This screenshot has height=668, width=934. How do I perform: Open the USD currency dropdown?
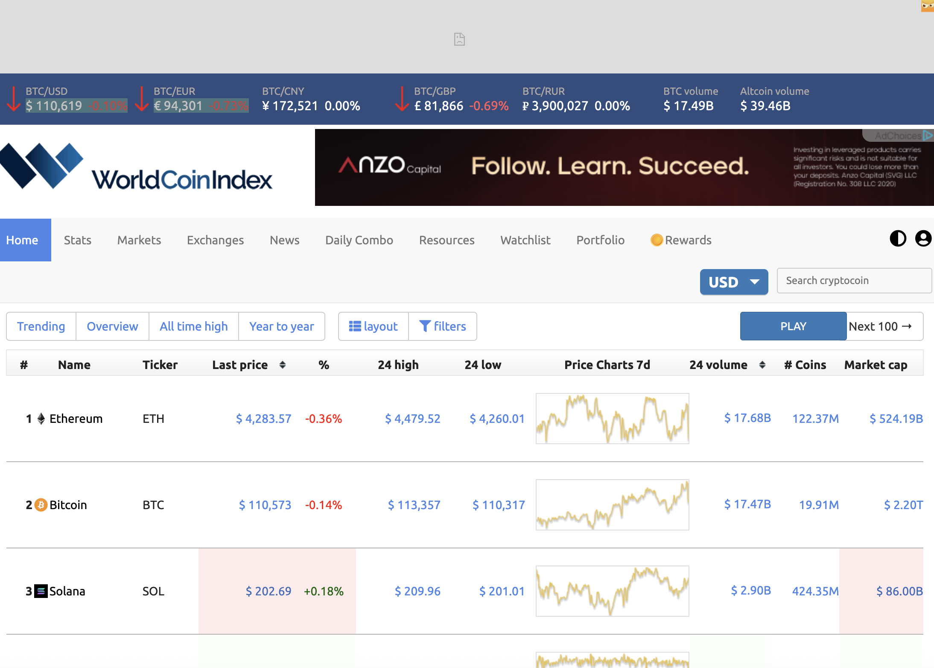tap(734, 282)
